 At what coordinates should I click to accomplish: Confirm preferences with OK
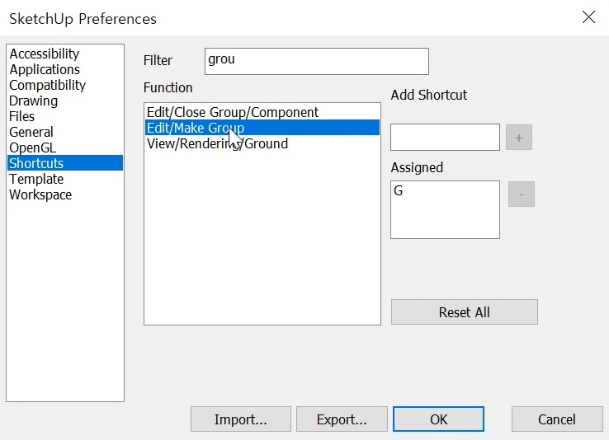click(x=438, y=419)
